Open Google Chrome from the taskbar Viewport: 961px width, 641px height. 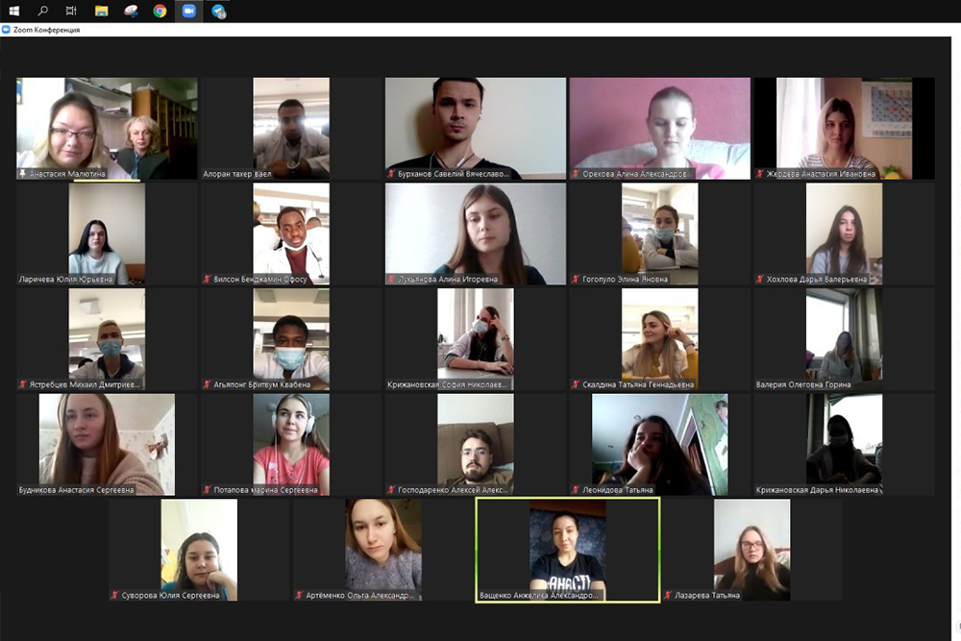[160, 11]
